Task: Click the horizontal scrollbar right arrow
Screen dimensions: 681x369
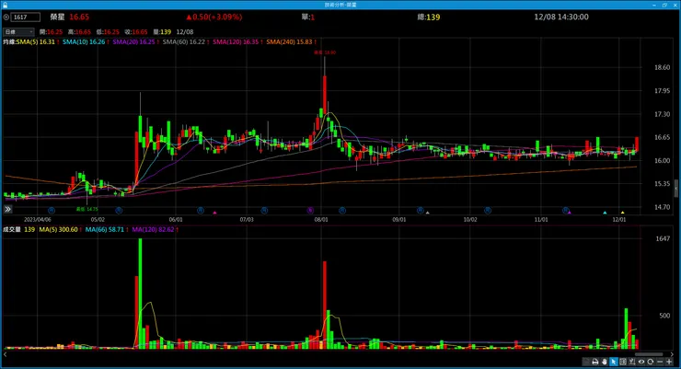Action: pos(672,354)
